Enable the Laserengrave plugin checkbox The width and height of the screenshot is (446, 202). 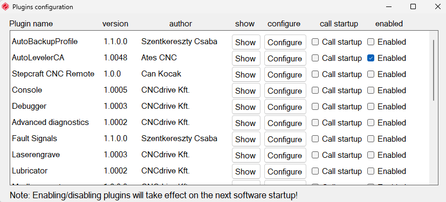(370, 156)
